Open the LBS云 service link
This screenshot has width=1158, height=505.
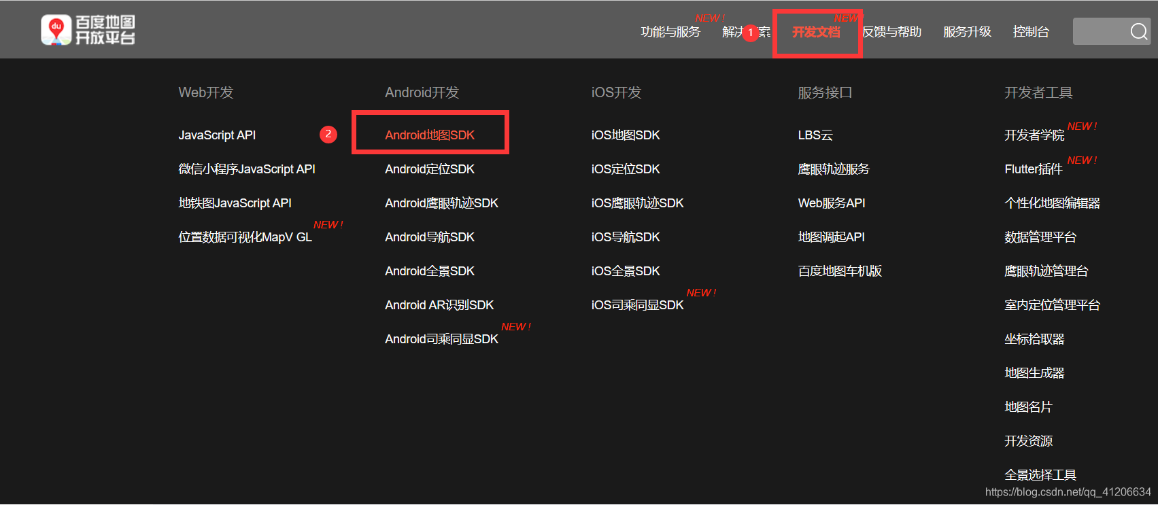pos(815,135)
